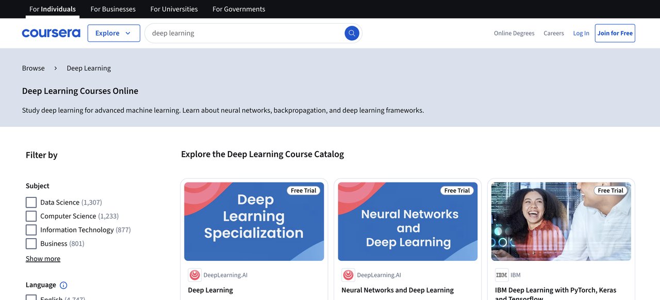Click the DeepLearning.AI logo under Deep Learning
This screenshot has width=660, height=300.
click(x=194, y=275)
